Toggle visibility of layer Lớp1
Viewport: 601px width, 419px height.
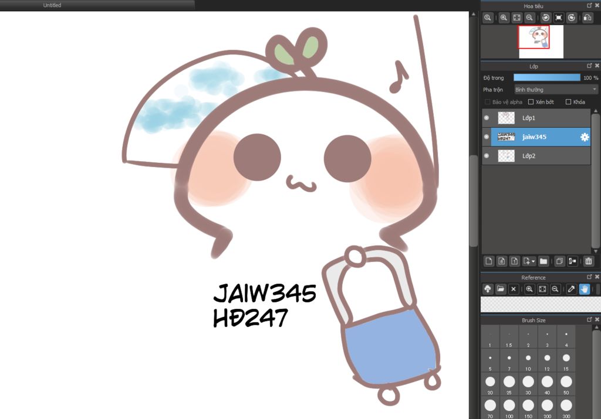pyautogui.click(x=487, y=118)
